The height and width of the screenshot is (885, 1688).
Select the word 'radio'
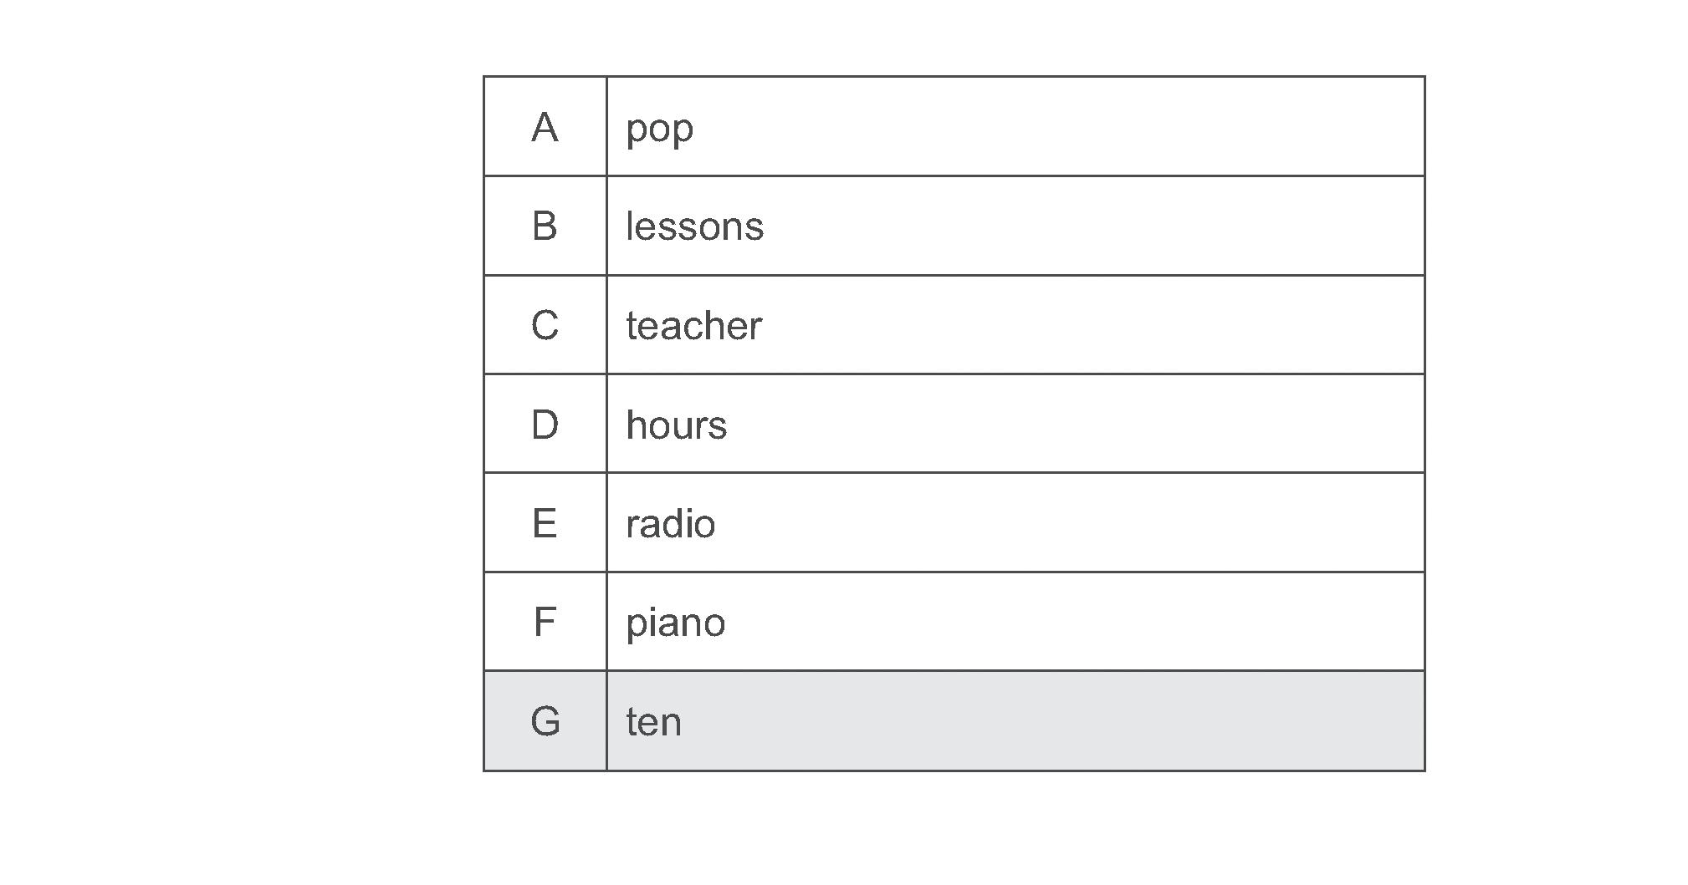[670, 524]
